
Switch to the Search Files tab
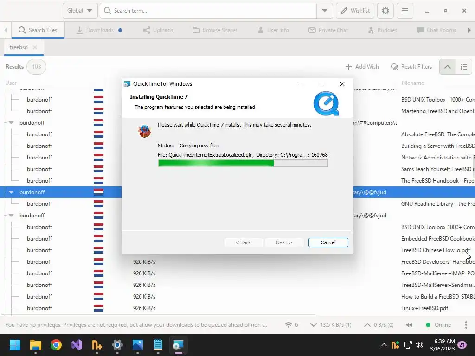(x=38, y=30)
